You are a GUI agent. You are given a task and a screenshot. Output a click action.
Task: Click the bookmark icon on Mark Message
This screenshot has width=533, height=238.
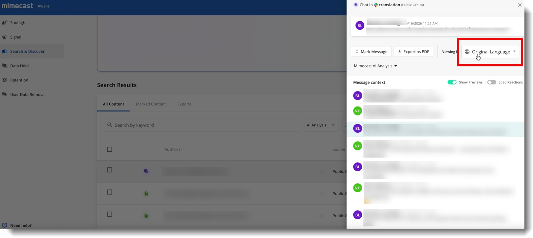(x=357, y=52)
